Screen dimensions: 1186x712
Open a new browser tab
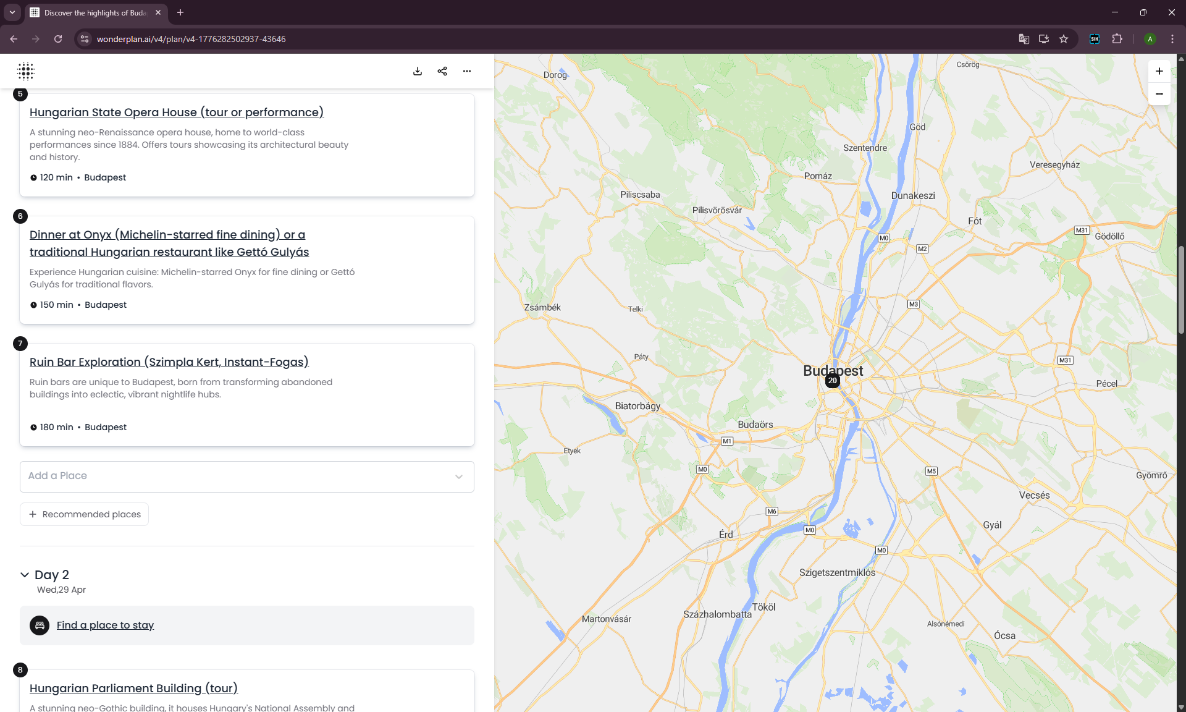tap(180, 12)
